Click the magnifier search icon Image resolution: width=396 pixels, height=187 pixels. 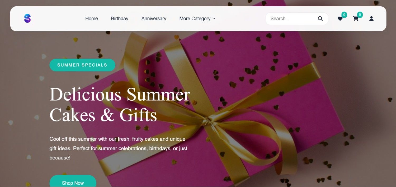tap(320, 19)
